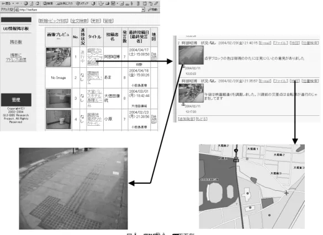The image size is (323, 235).
Task: Click the 全文検索 link
Action: (80, 20)
